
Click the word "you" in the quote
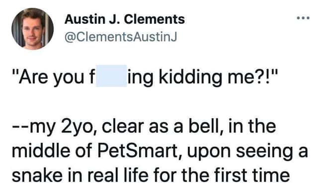point(69,79)
